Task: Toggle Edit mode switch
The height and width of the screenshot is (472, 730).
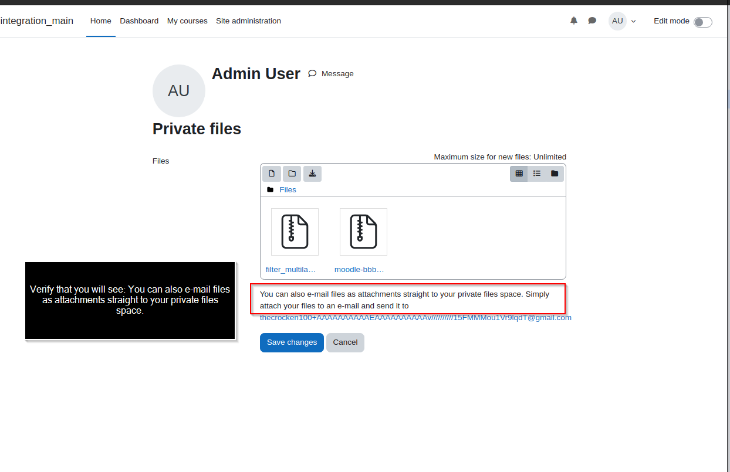Action: 703,22
